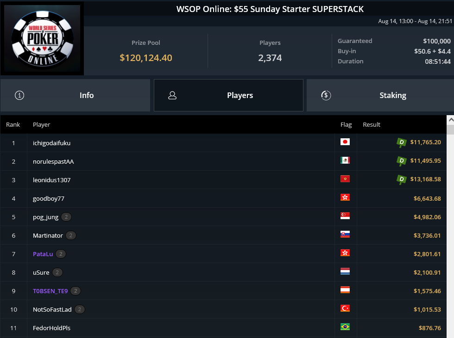
Task: Click the person icon in Players tab
Action: coord(172,95)
